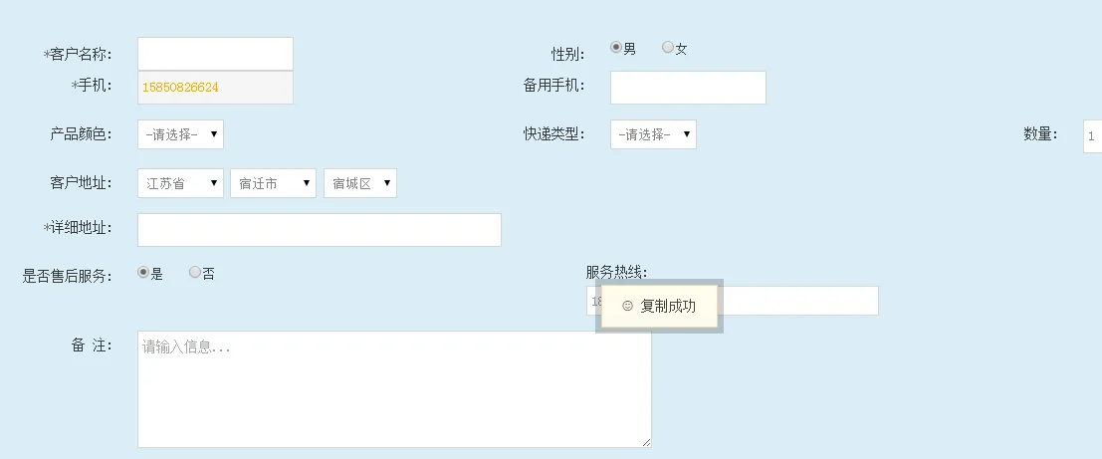Choose 是 for 是否售后服务
Image resolution: width=1102 pixels, height=459 pixels.
143,272
